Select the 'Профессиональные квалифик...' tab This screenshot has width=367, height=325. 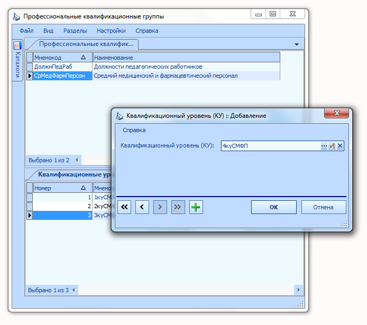(86, 44)
